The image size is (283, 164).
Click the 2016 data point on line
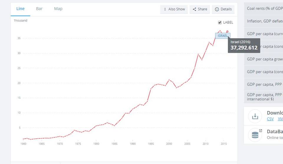pyautogui.click(x=227, y=32)
